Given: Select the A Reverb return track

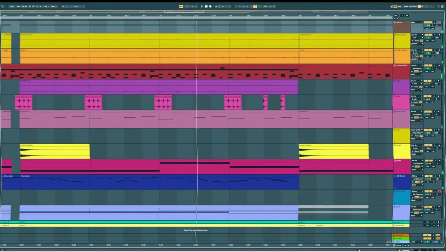Looking at the screenshot, I should (x=401, y=235).
